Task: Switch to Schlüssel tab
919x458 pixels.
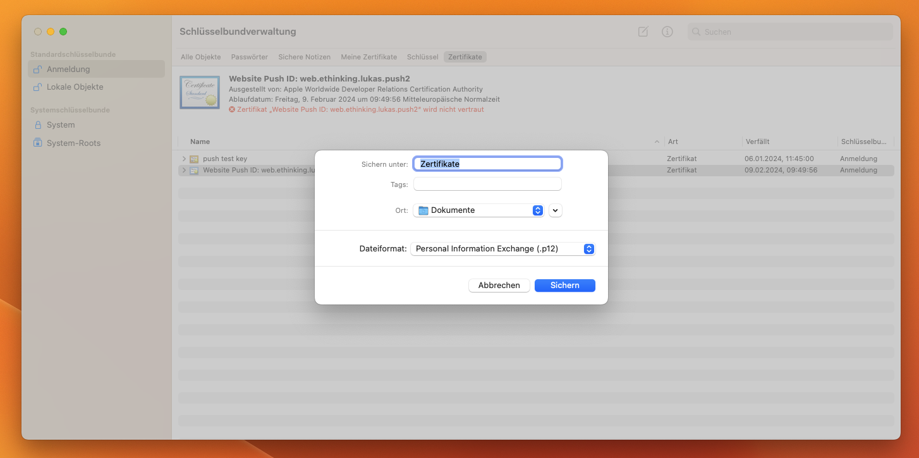Action: [x=423, y=57]
